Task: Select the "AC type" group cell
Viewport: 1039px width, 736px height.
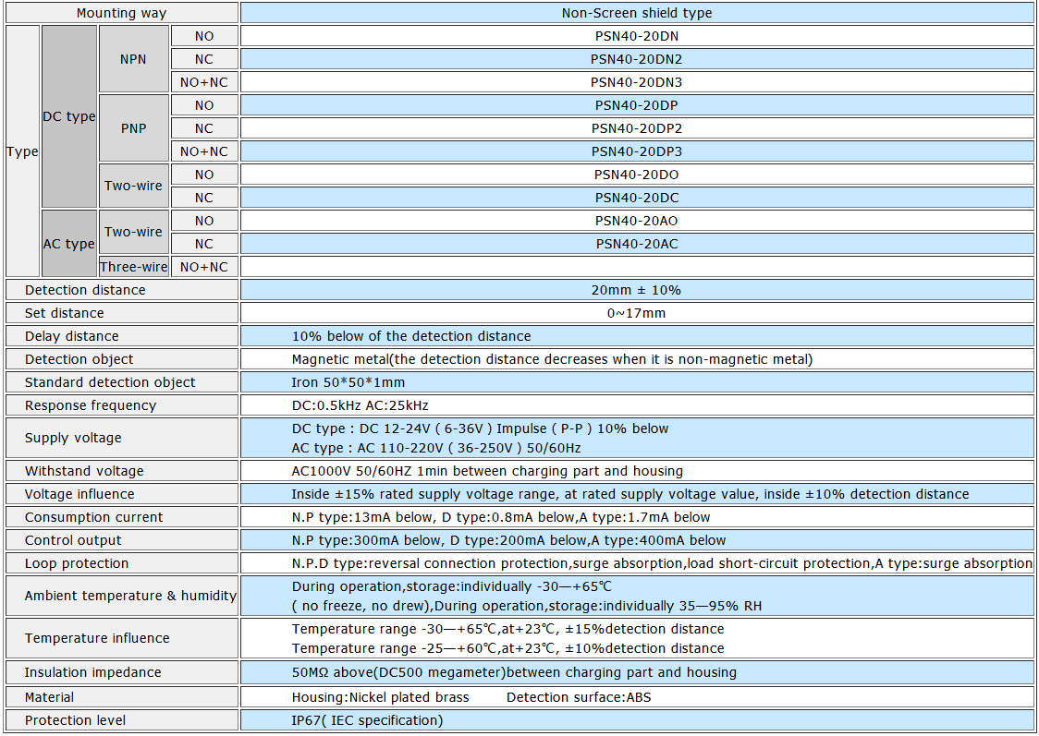Action: pos(69,244)
